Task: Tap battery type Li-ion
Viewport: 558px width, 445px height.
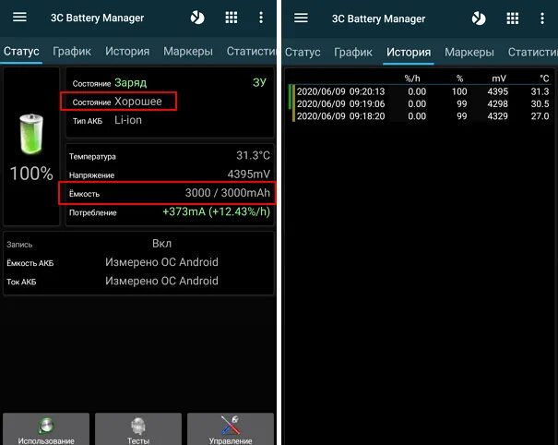Action: [128, 120]
